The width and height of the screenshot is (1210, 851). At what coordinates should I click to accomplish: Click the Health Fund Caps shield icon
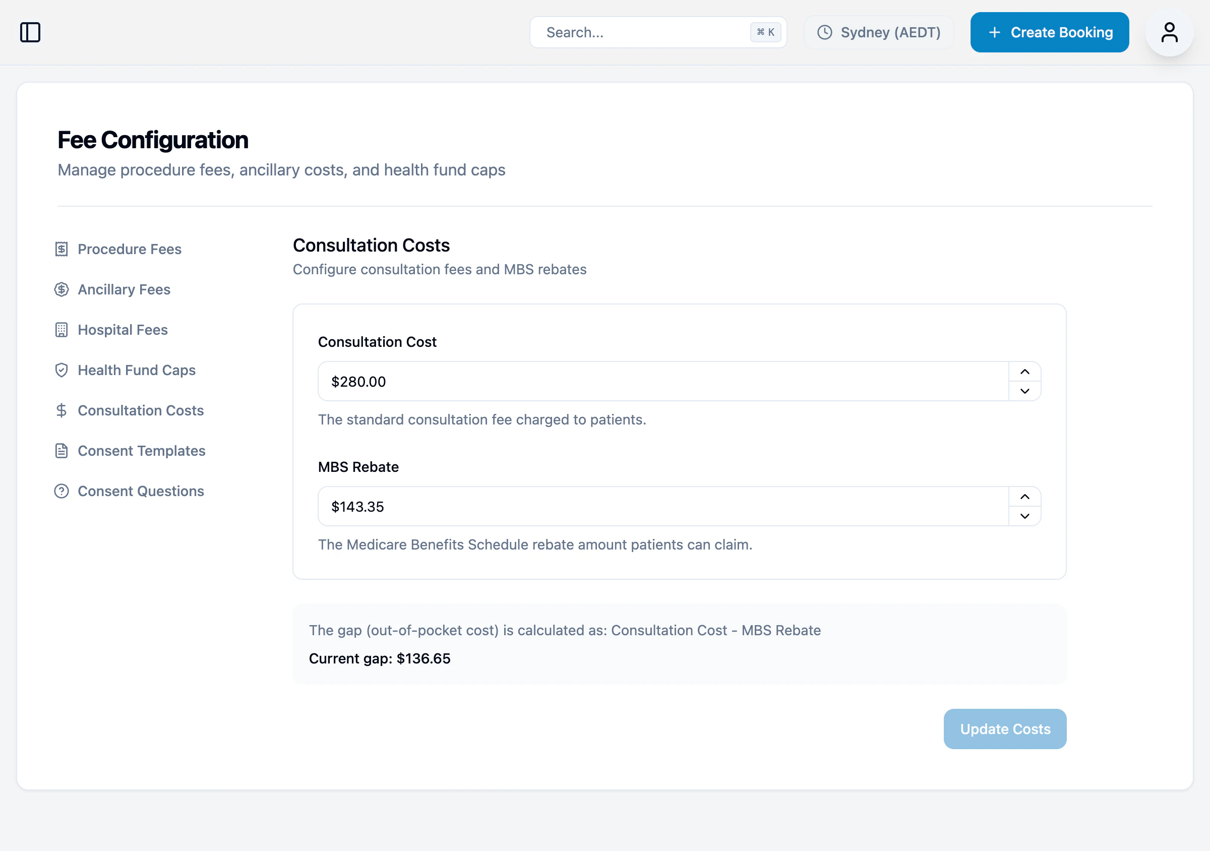(62, 370)
